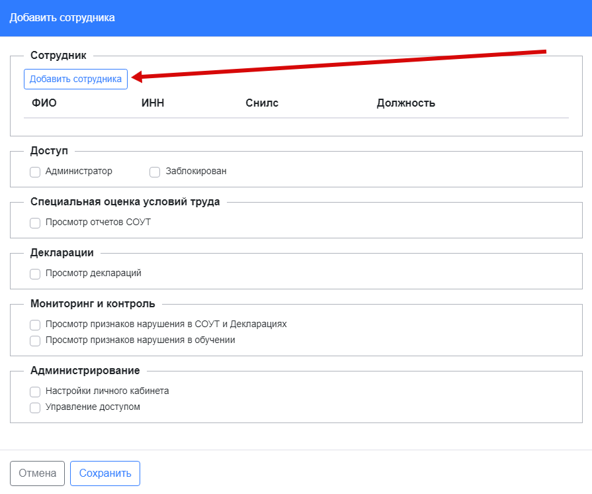This screenshot has width=592, height=494.
Task: Enable Просмотр отчетов СОУТ permission
Action: point(35,223)
